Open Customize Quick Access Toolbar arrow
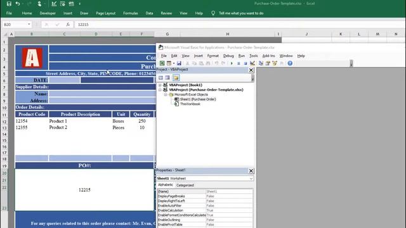Screen dimensions: 406x228 point(79,4)
